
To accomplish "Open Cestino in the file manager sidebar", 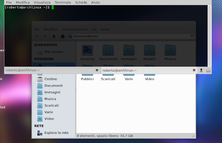I will [54, 79].
